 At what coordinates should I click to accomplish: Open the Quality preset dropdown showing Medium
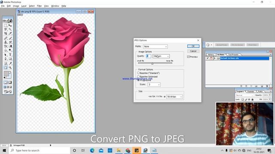(x=161, y=56)
